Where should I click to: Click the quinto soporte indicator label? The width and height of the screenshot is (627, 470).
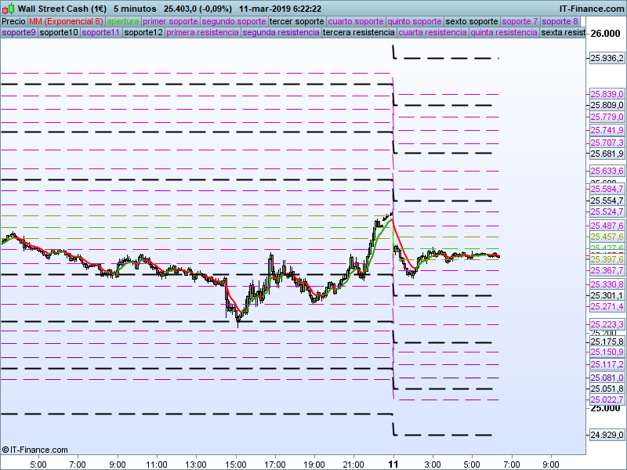pyautogui.click(x=415, y=22)
